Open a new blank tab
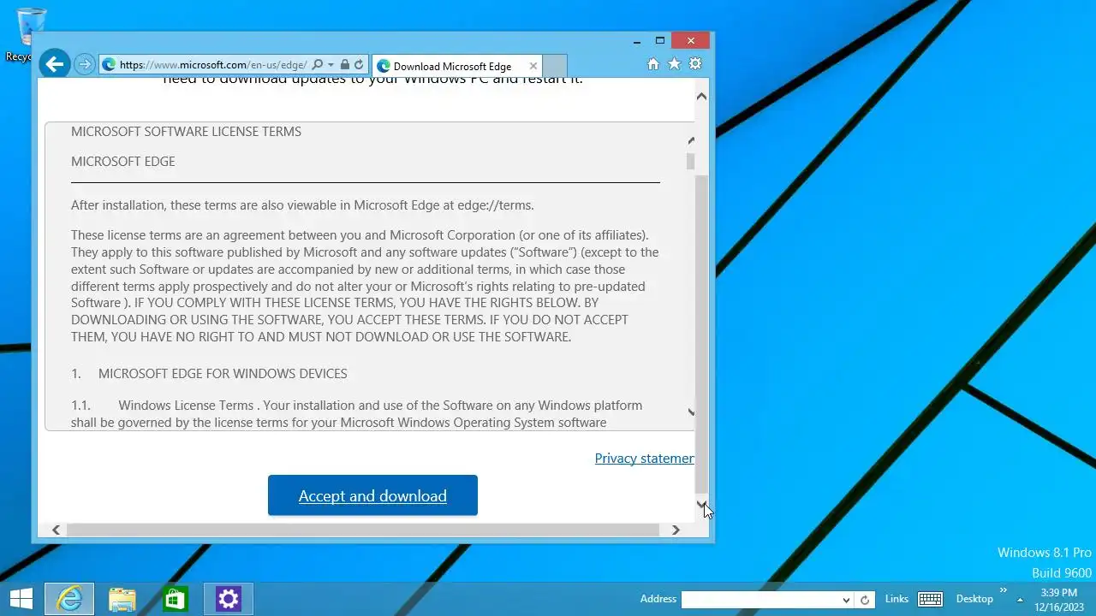The image size is (1096, 616). point(555,66)
